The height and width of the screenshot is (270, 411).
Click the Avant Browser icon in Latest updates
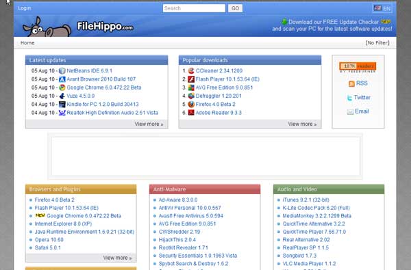click(62, 79)
